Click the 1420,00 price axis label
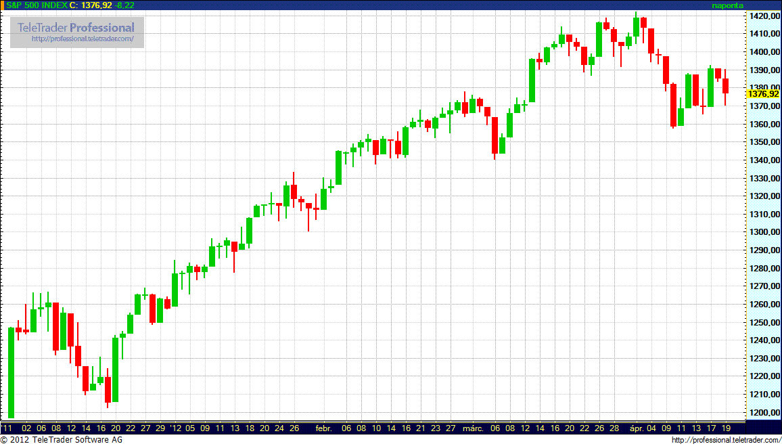782x446 pixels. click(764, 16)
